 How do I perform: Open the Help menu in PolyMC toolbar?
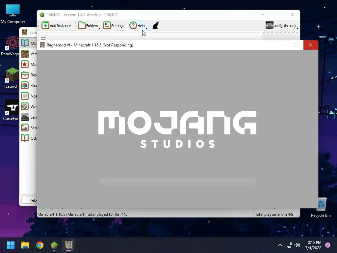coord(138,26)
